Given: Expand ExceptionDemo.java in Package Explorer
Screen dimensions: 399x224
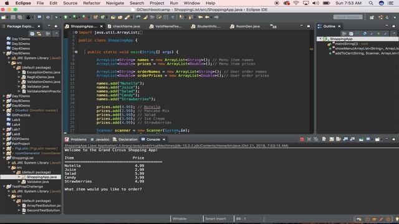Looking at the screenshot, I should (x=19, y=72).
